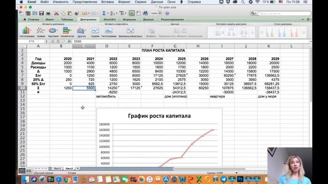Collapse the ribbon with the chevron
This screenshot has width=328, height=184.
click(x=303, y=19)
